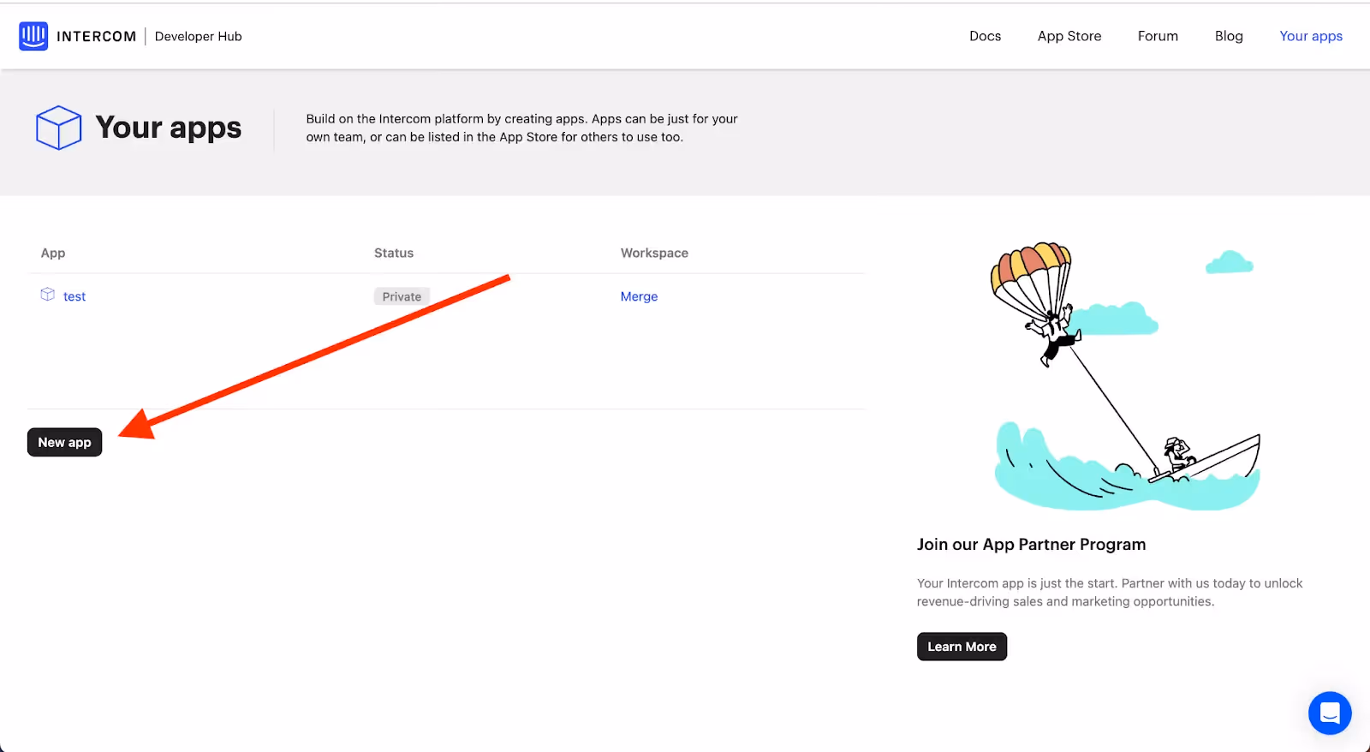Create a new app with New app
The height and width of the screenshot is (752, 1370).
pyautogui.click(x=64, y=442)
